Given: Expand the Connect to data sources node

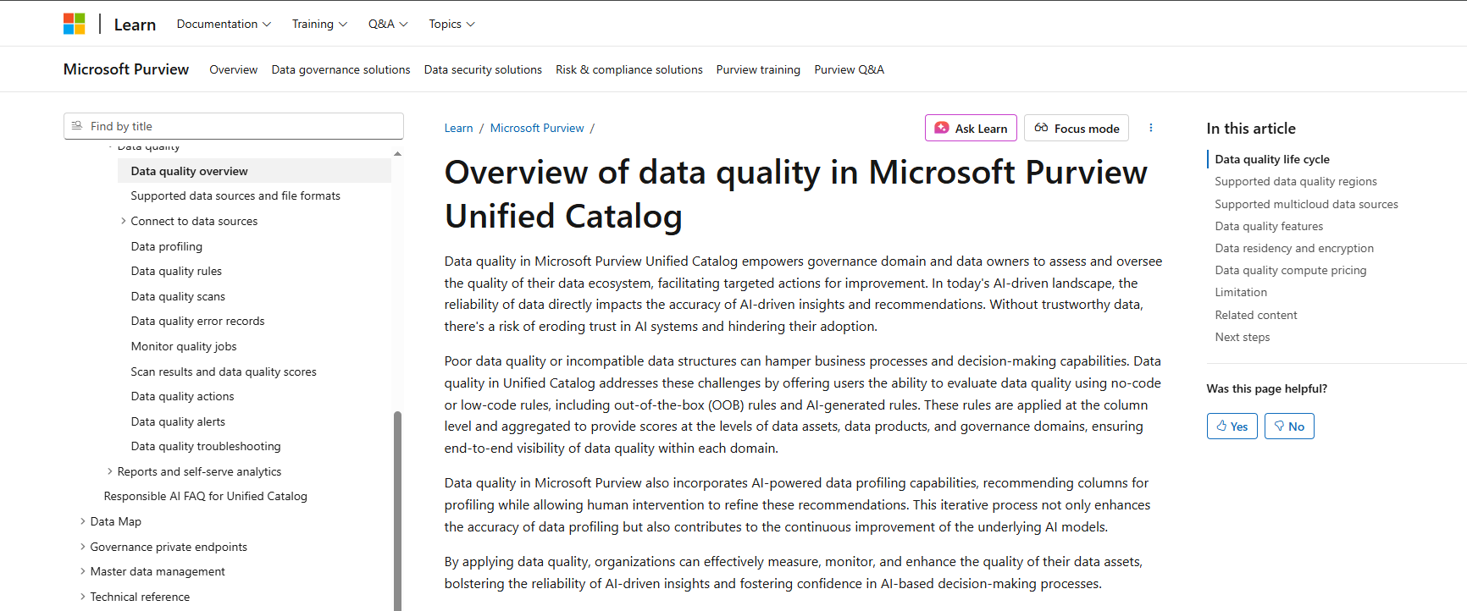Looking at the screenshot, I should pos(123,221).
